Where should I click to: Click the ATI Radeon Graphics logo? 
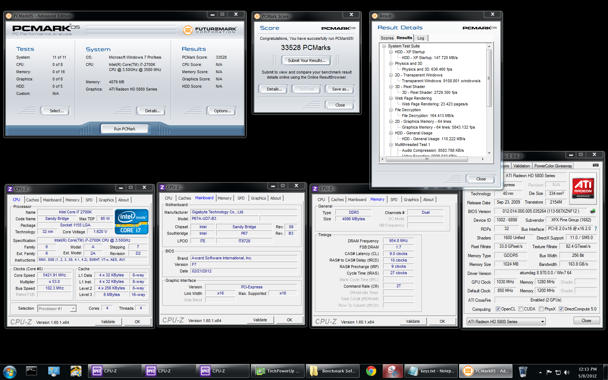tap(583, 188)
